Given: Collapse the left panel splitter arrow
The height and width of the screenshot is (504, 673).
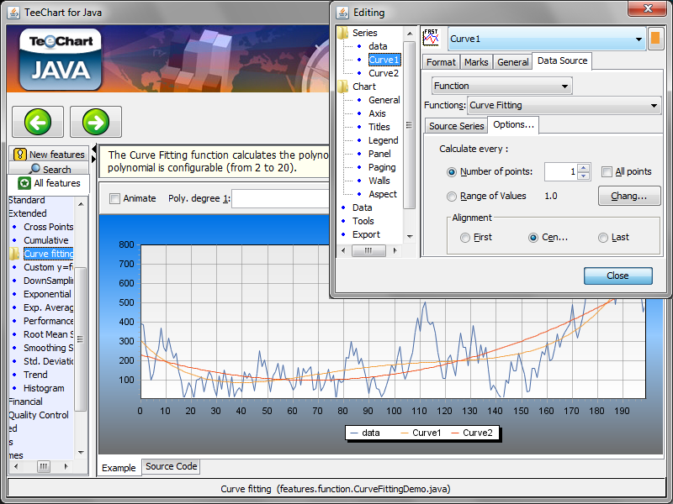Looking at the screenshot, I should [x=94, y=149].
